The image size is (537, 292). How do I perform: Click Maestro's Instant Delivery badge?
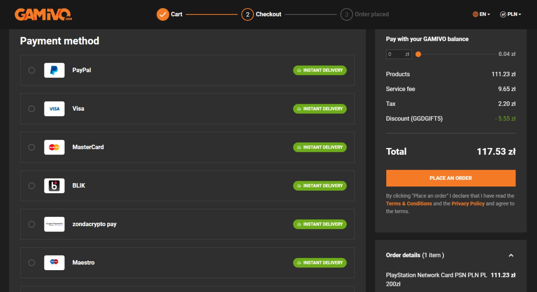tap(320, 263)
